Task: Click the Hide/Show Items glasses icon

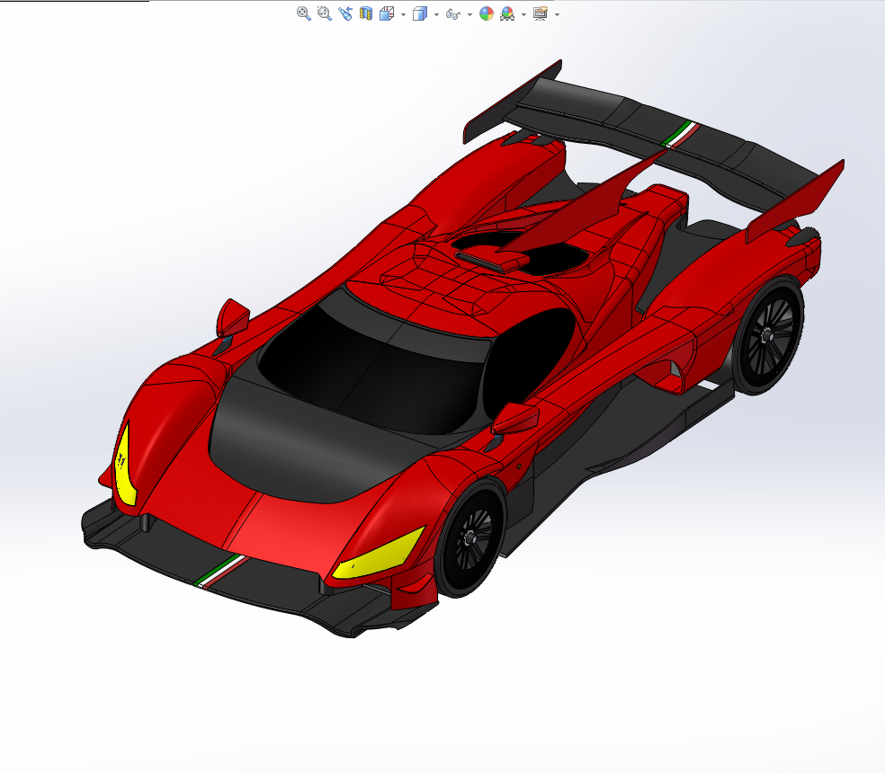Action: (x=452, y=13)
